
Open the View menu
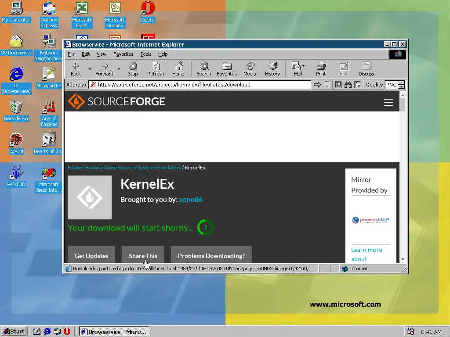102,54
